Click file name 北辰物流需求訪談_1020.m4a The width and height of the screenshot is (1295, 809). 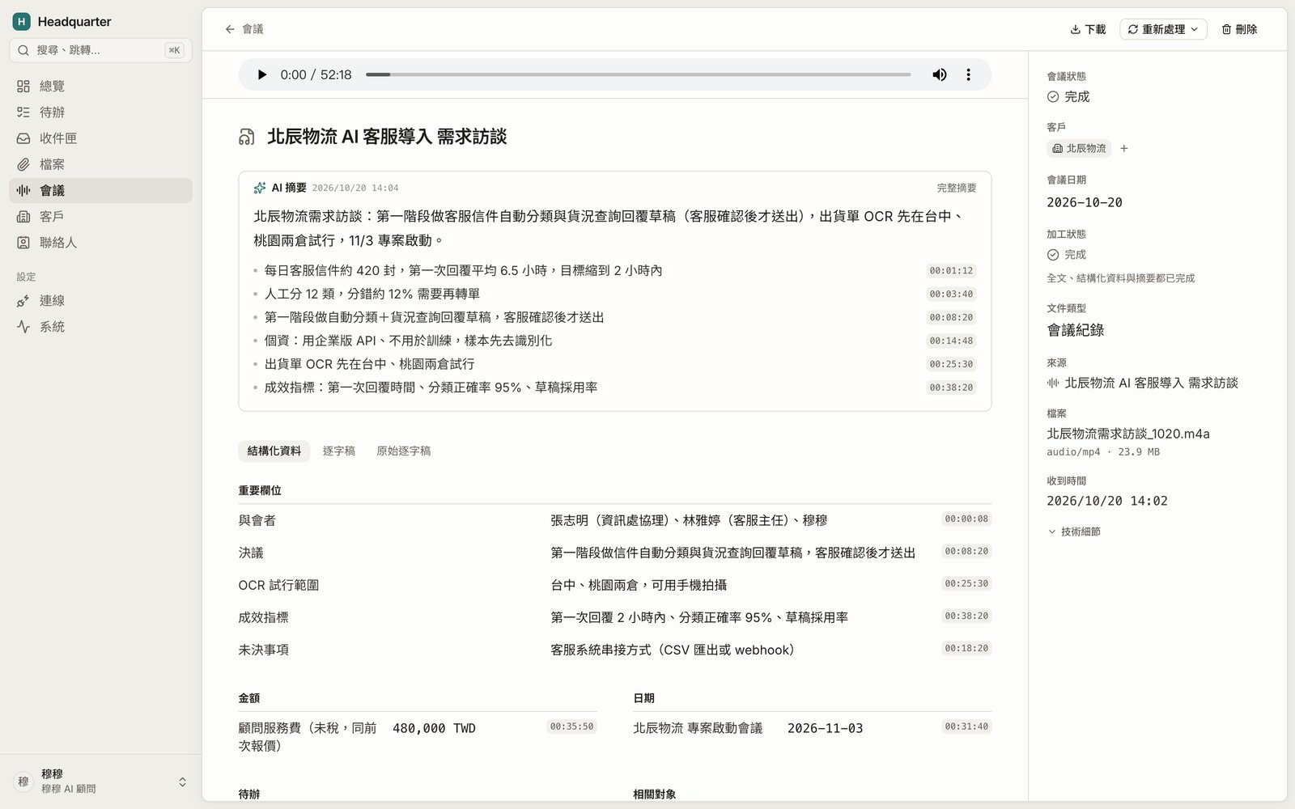(x=1128, y=434)
